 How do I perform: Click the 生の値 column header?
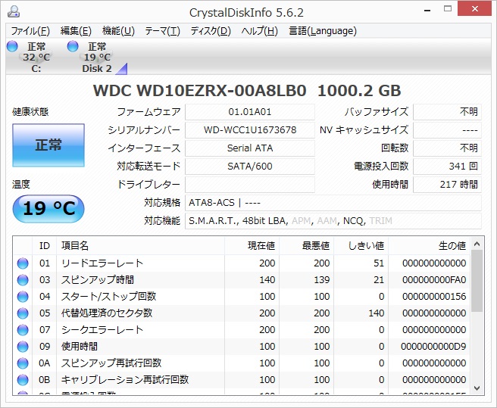[429, 246]
